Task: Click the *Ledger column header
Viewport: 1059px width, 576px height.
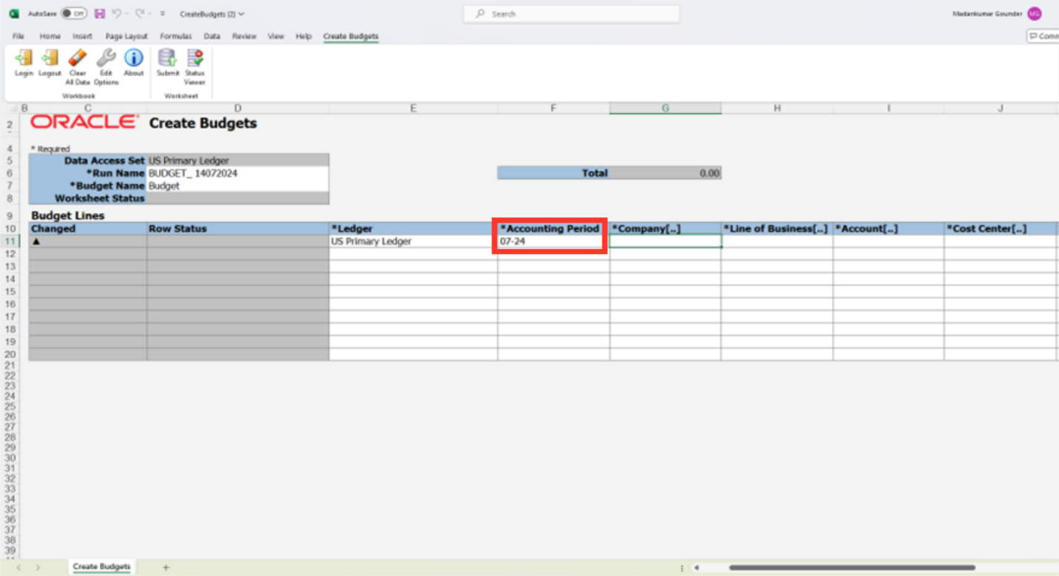Action: pyautogui.click(x=413, y=228)
